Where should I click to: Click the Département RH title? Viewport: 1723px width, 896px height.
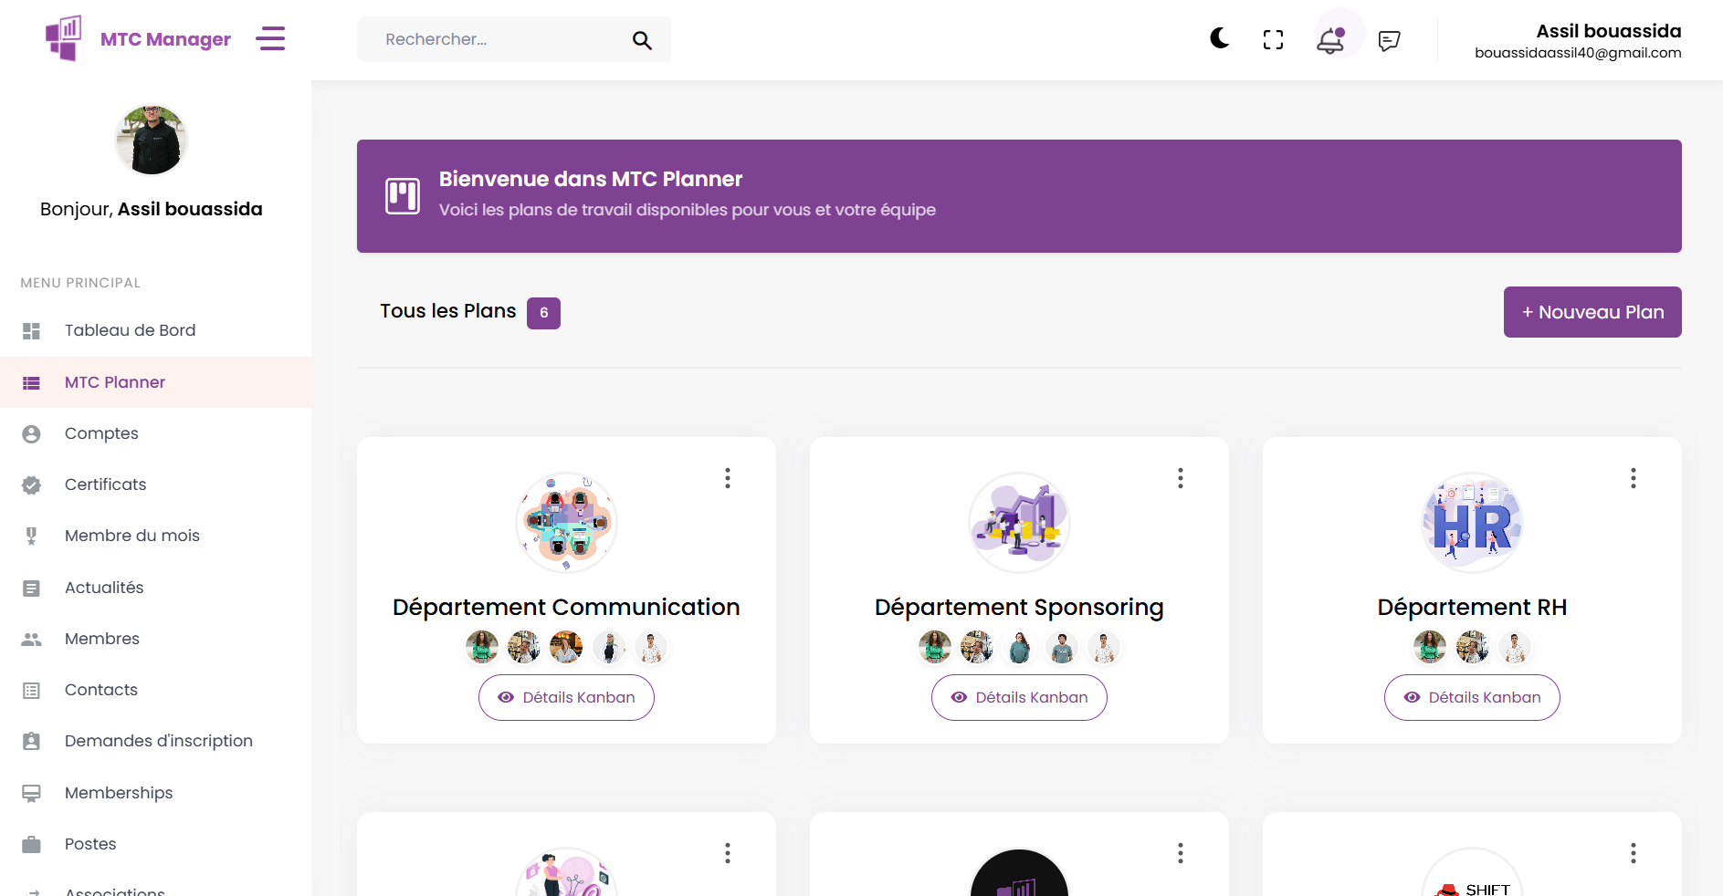pos(1472,608)
